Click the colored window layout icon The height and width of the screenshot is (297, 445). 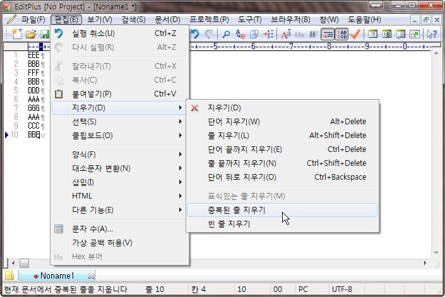click(387, 34)
